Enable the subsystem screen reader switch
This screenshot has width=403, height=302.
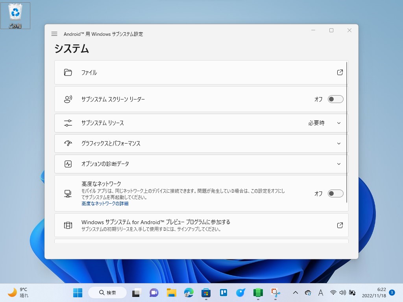[x=335, y=99]
